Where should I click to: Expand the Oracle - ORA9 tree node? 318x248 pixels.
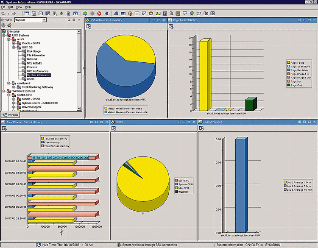(14, 43)
